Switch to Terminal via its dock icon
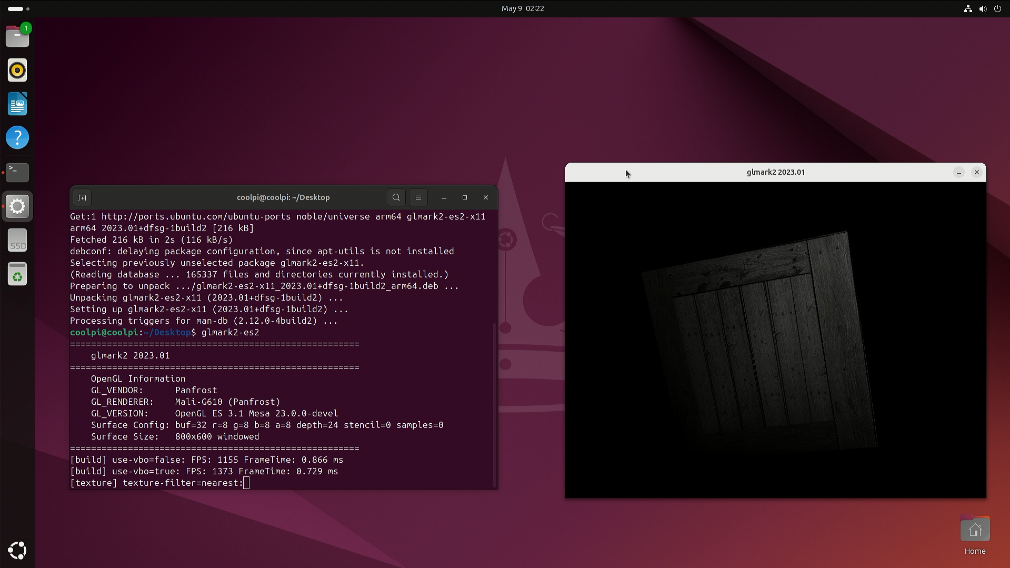This screenshot has width=1010, height=568. coord(17,172)
